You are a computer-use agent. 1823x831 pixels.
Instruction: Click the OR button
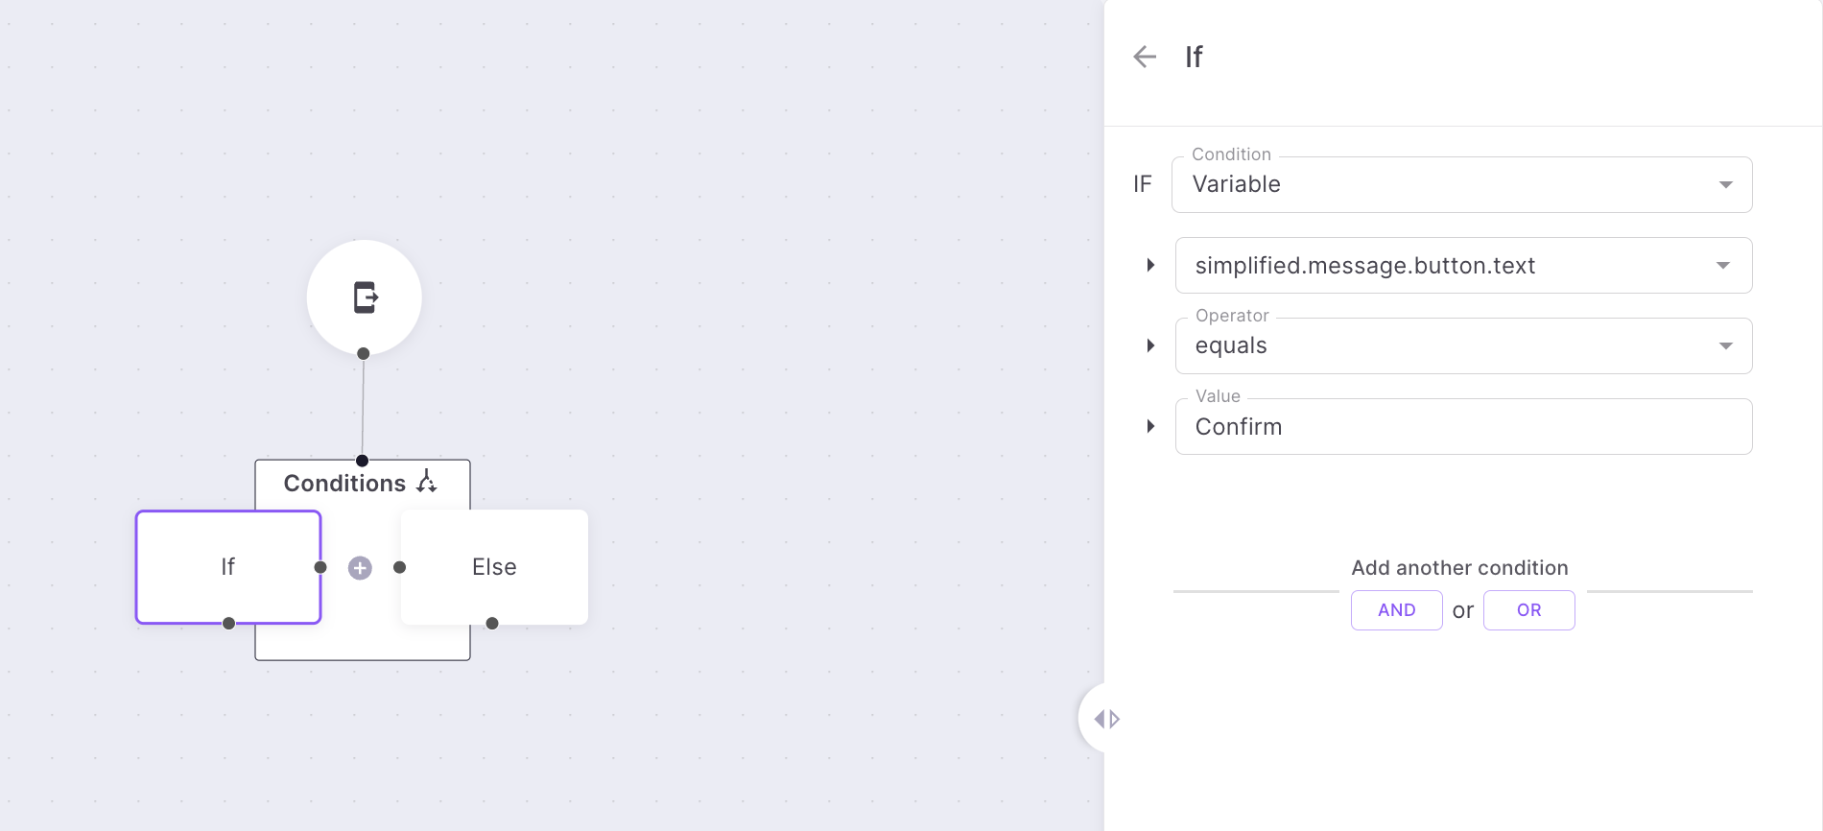(1528, 610)
